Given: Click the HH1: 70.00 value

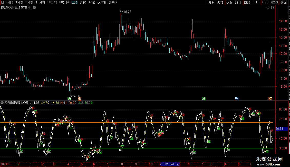Looking at the screenshot, I should pos(68,103).
